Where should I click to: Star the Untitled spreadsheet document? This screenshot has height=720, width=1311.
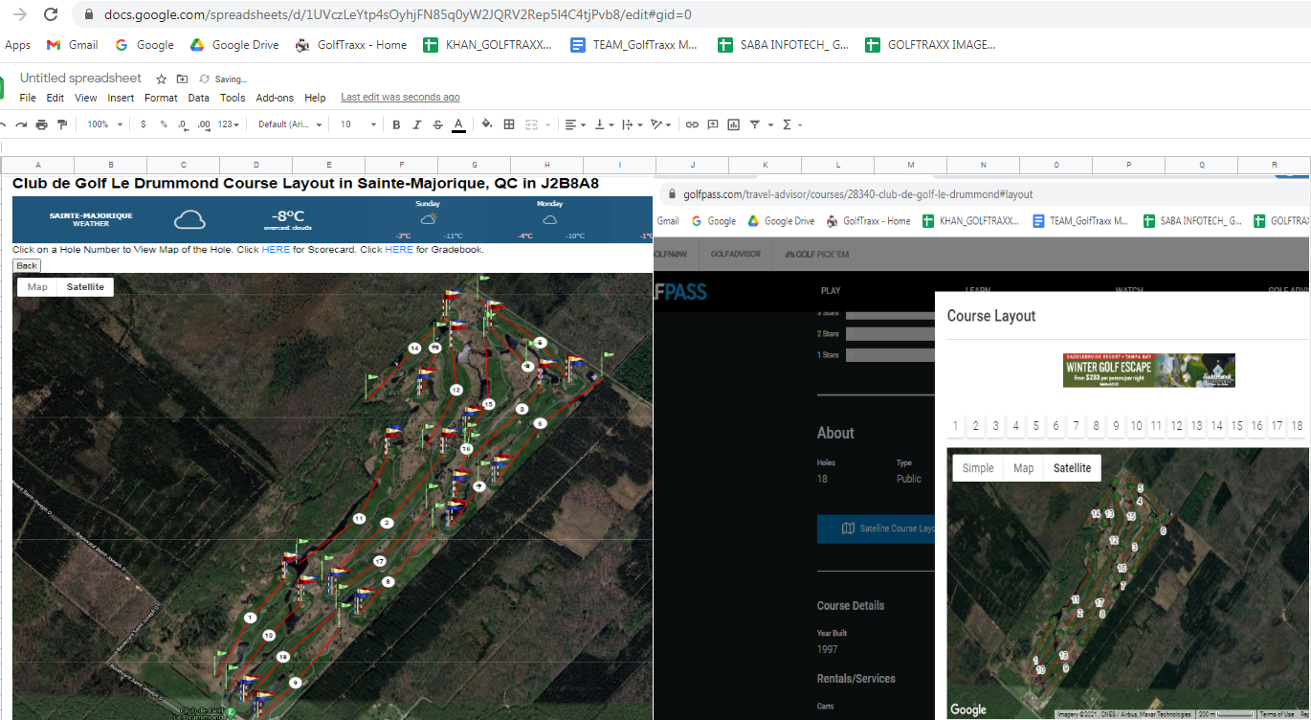pyautogui.click(x=162, y=79)
